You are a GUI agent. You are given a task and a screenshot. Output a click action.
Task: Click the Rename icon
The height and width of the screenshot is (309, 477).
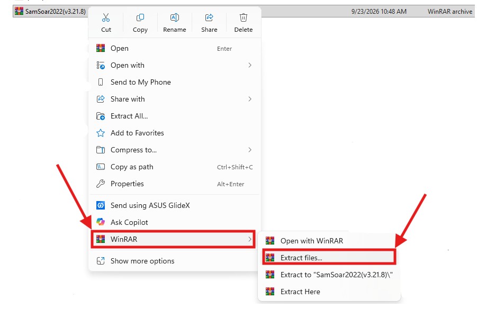[x=175, y=17]
